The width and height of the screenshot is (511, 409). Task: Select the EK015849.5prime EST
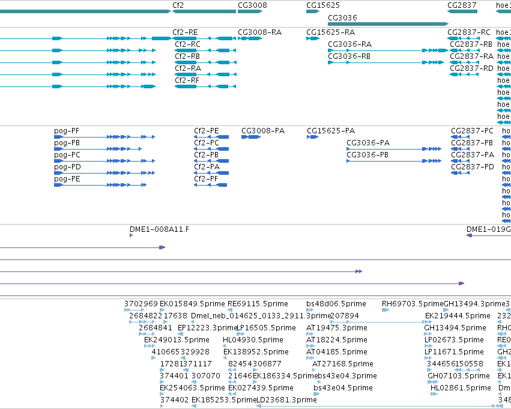click(x=162, y=310)
